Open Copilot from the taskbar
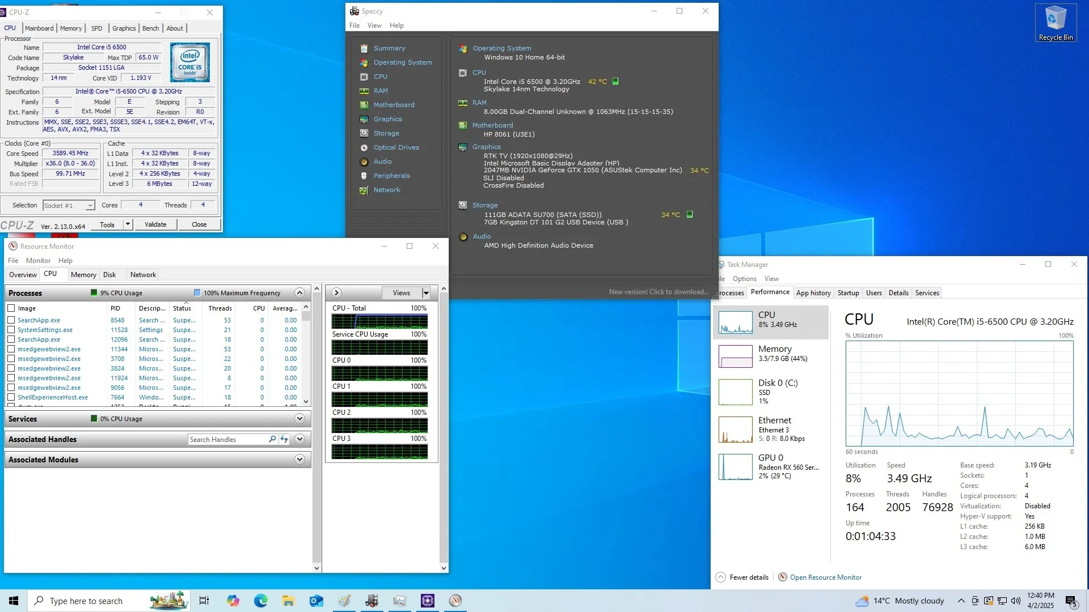 click(233, 601)
